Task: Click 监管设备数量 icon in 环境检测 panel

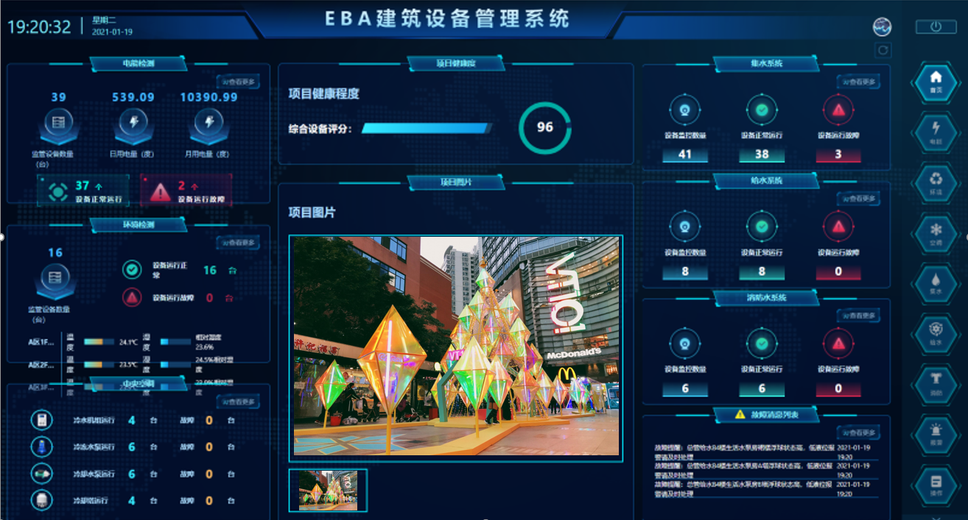Action: click(x=55, y=281)
